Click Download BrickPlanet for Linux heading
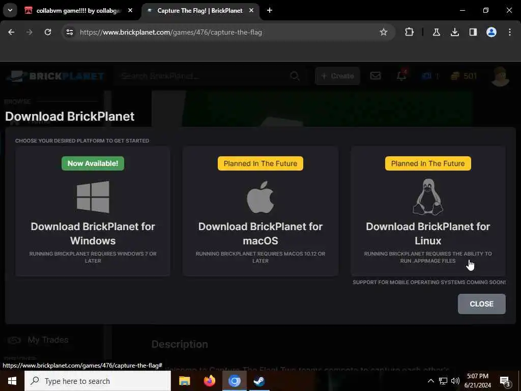Image resolution: width=521 pixels, height=391 pixels. coord(428,233)
